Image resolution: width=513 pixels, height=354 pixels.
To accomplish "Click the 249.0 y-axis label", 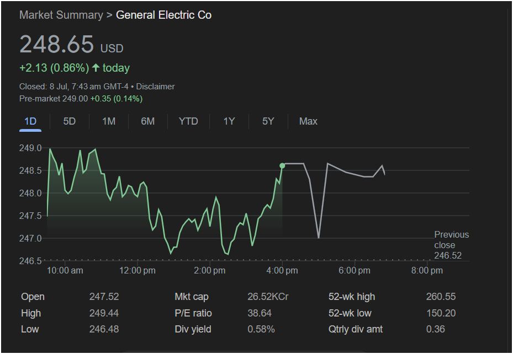I will (30, 148).
